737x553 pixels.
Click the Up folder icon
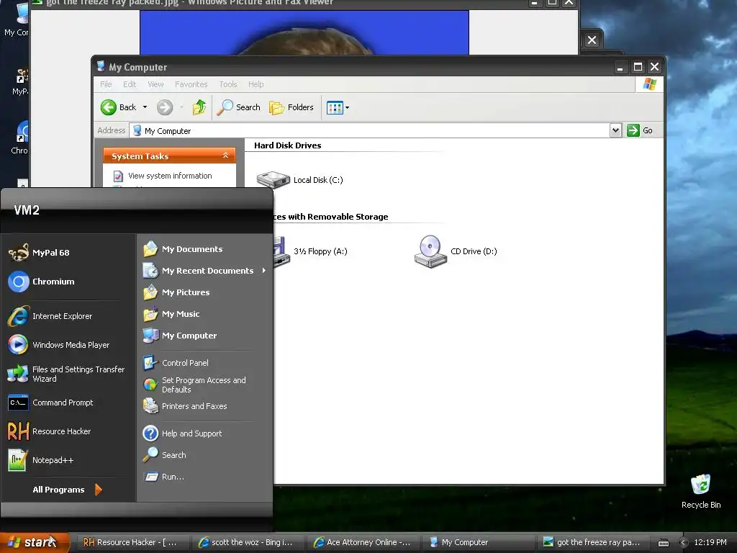(199, 107)
